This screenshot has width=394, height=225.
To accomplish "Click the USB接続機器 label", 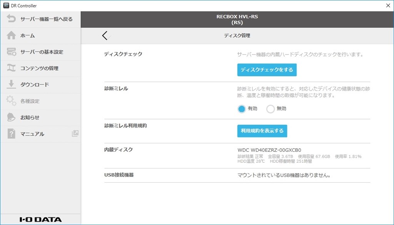I will pos(119,175).
